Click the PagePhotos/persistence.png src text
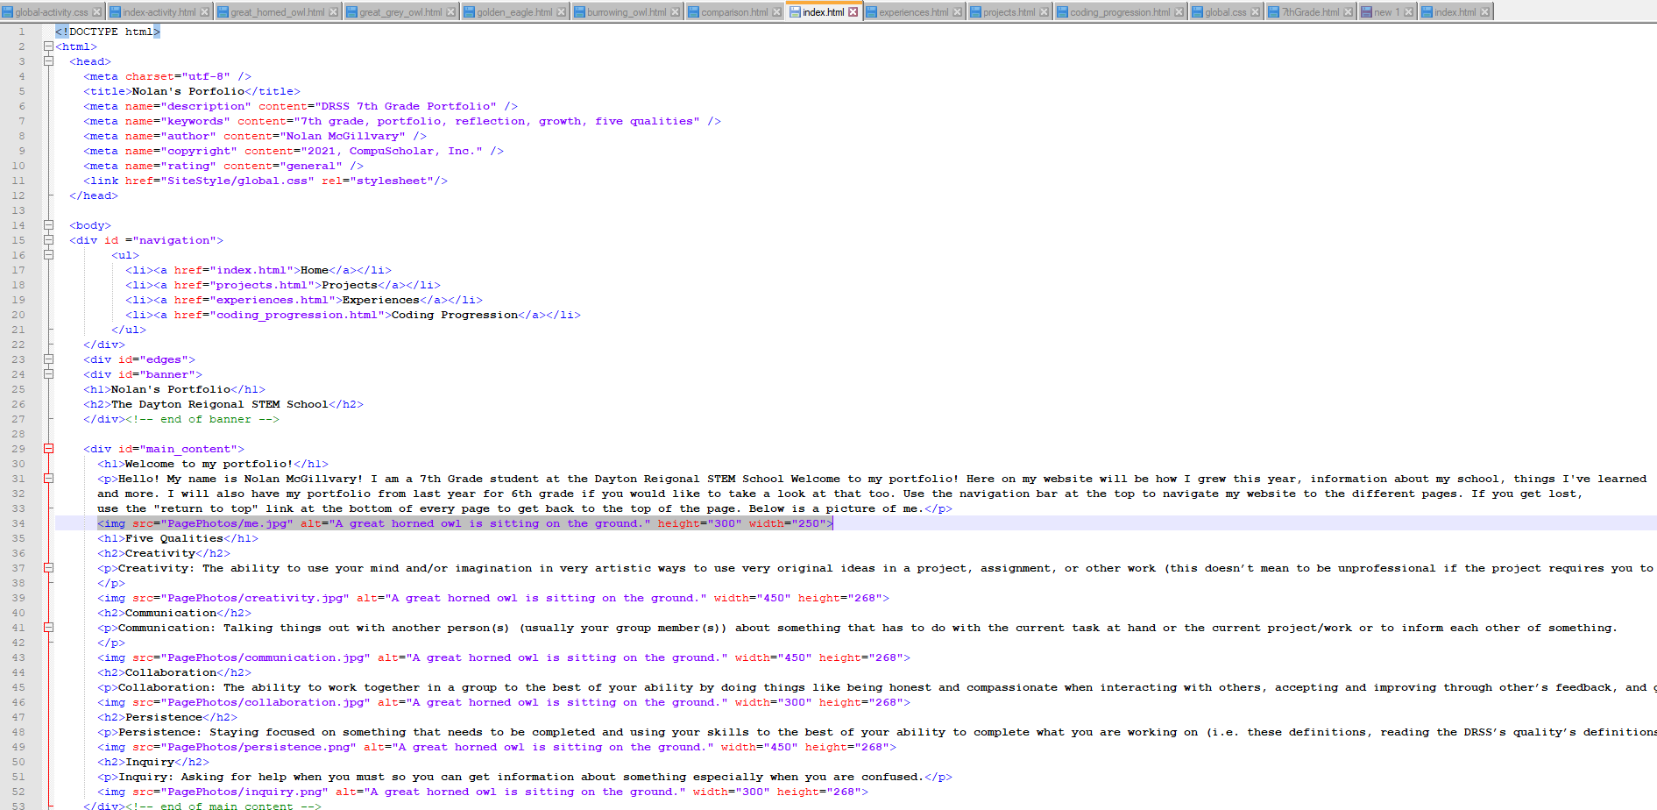This screenshot has width=1657, height=810. pyautogui.click(x=258, y=747)
